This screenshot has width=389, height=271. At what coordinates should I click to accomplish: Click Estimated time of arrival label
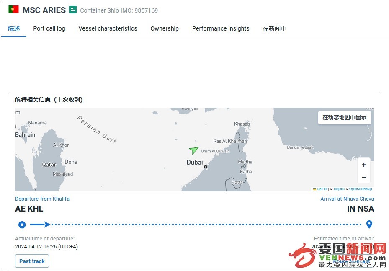(344, 239)
